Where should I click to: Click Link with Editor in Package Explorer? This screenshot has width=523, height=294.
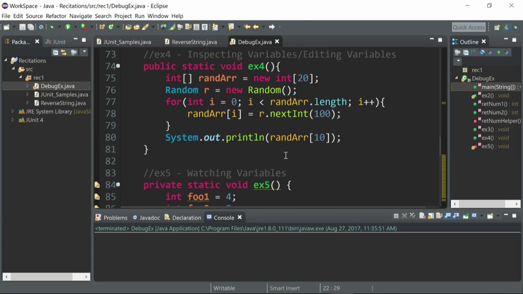[63, 52]
